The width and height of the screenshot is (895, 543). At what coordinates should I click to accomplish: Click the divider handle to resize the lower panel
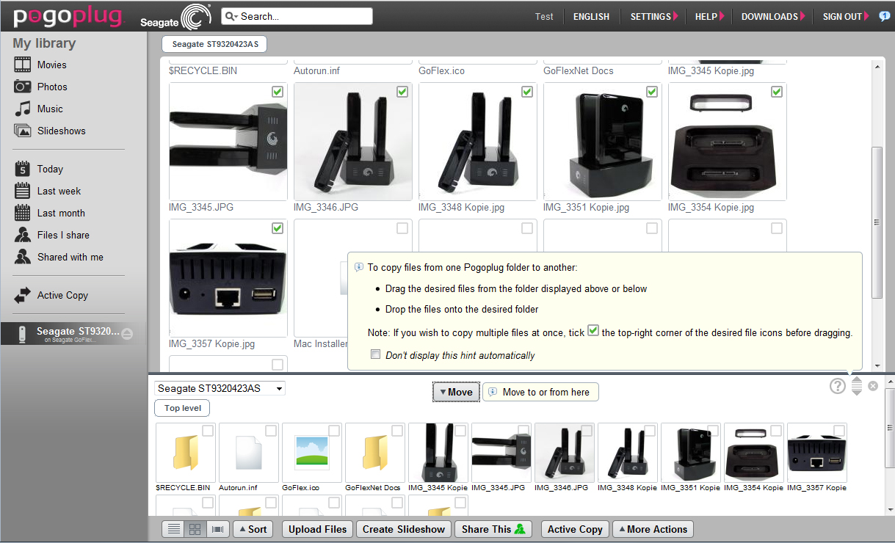856,386
